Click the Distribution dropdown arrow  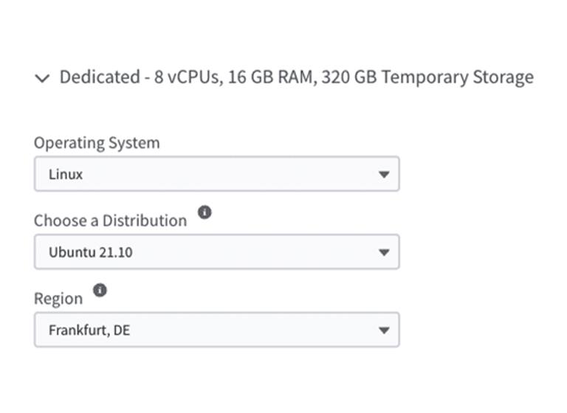point(383,252)
